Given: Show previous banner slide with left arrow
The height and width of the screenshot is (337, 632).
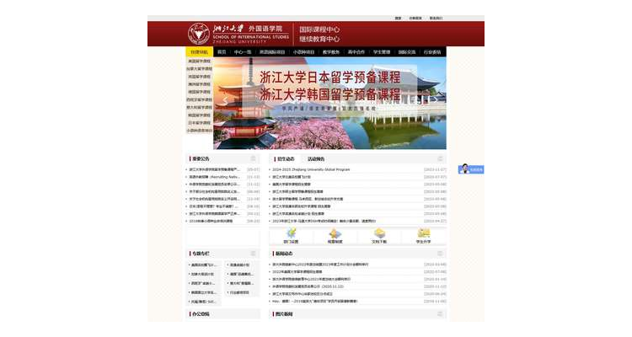Looking at the screenshot, I should coord(225,100).
